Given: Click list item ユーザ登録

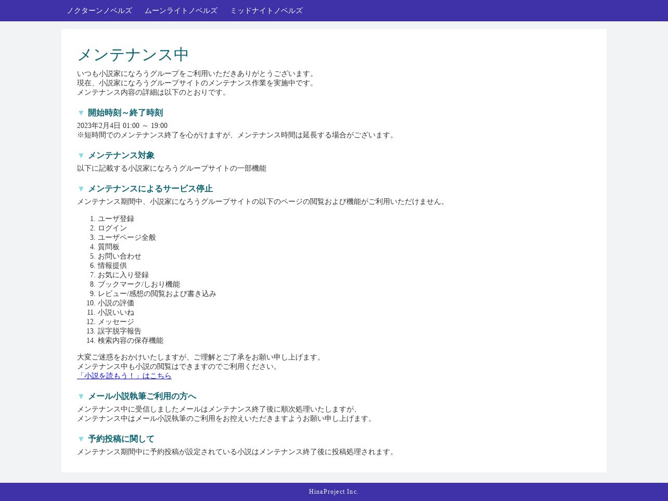Looking at the screenshot, I should point(116,219).
